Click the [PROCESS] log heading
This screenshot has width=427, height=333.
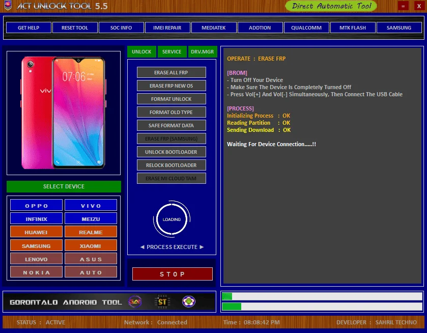[x=240, y=108]
